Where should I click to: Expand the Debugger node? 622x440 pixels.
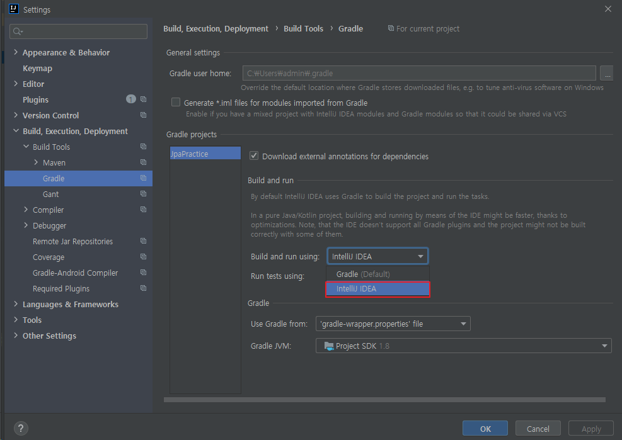tap(26, 225)
